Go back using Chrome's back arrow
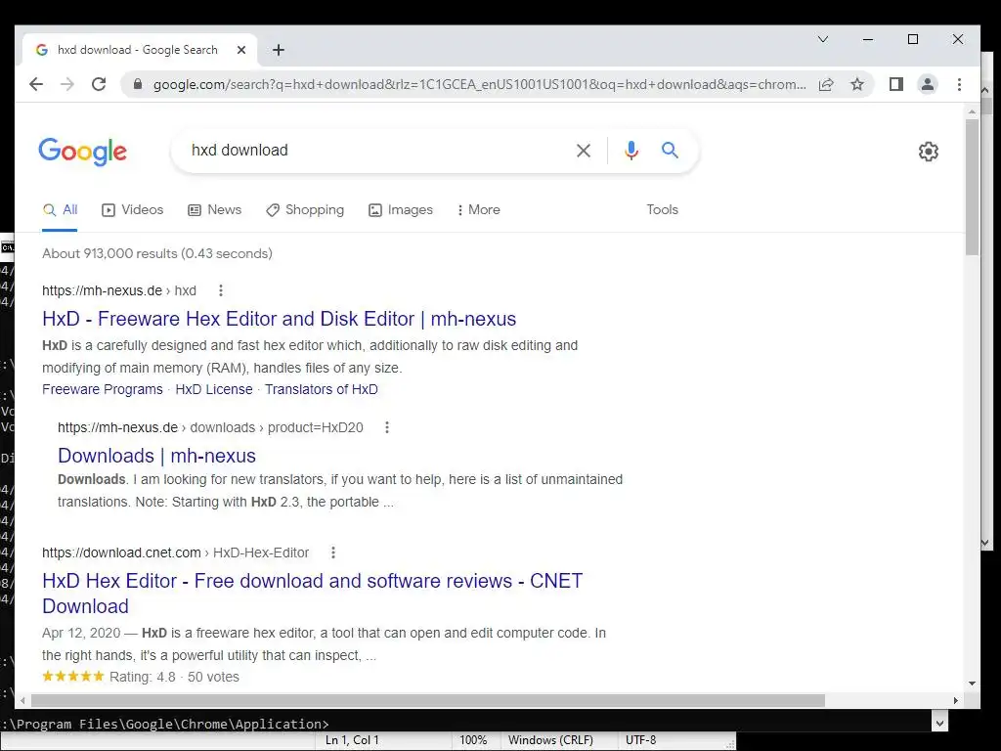The height and width of the screenshot is (751, 1001). click(x=36, y=84)
